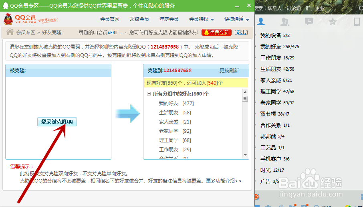Screen dimensions: 363x207
Task: Click the 好友克隆 breadcrumb text
Action: click(x=52, y=32)
